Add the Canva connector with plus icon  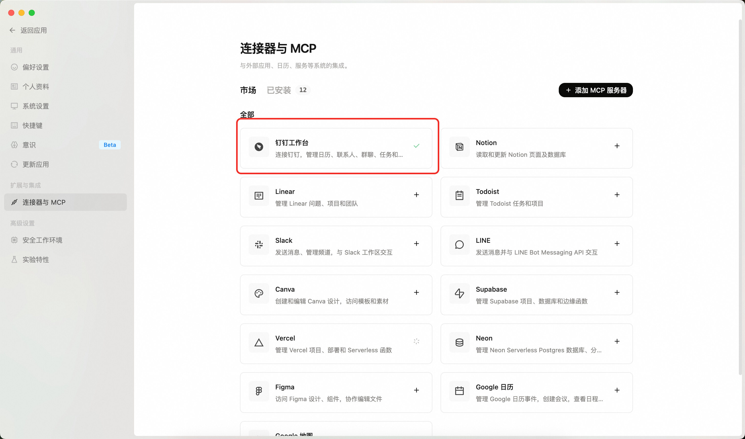pos(417,292)
